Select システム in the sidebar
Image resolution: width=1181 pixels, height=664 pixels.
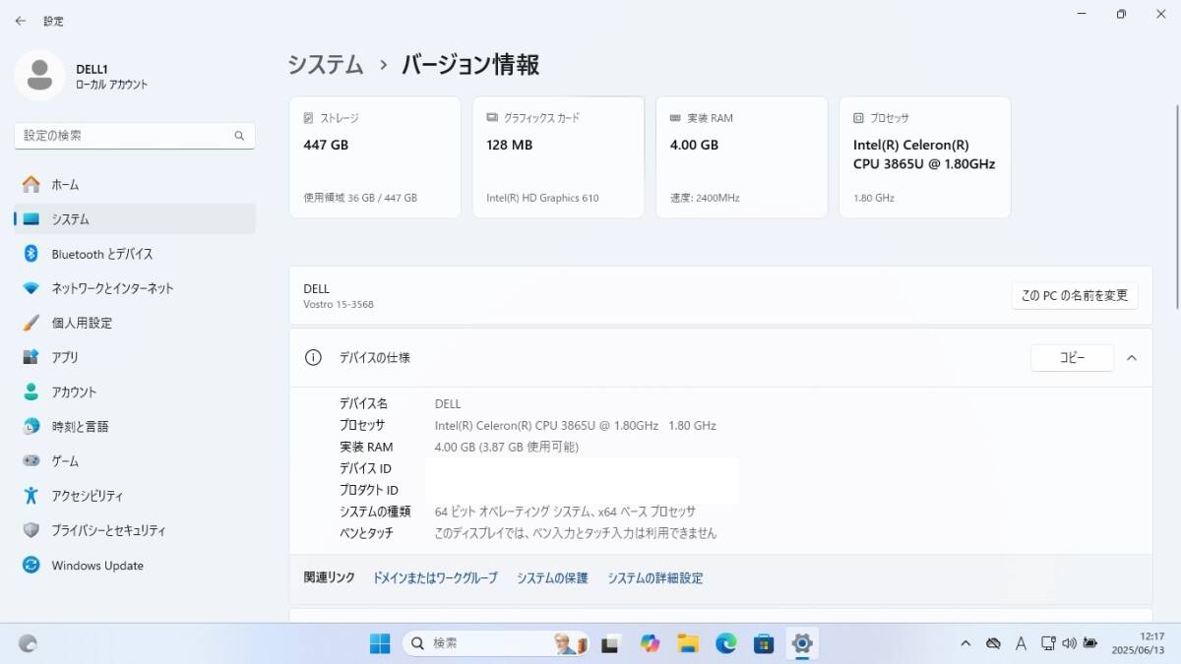135,219
